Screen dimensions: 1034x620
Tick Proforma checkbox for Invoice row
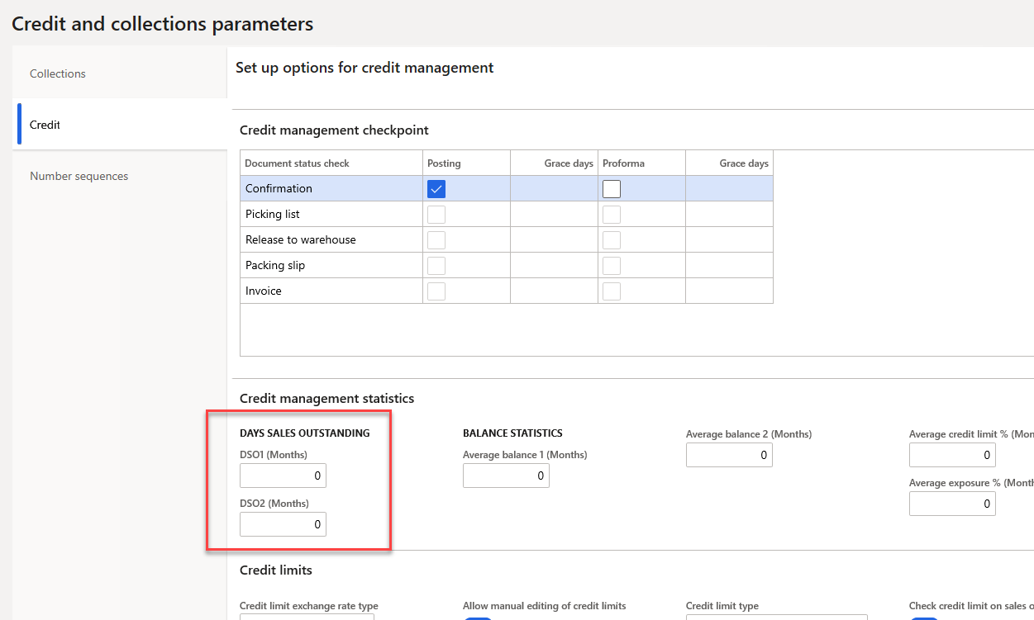point(612,291)
